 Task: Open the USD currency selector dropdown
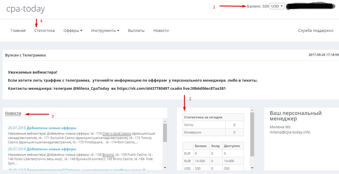276,6
